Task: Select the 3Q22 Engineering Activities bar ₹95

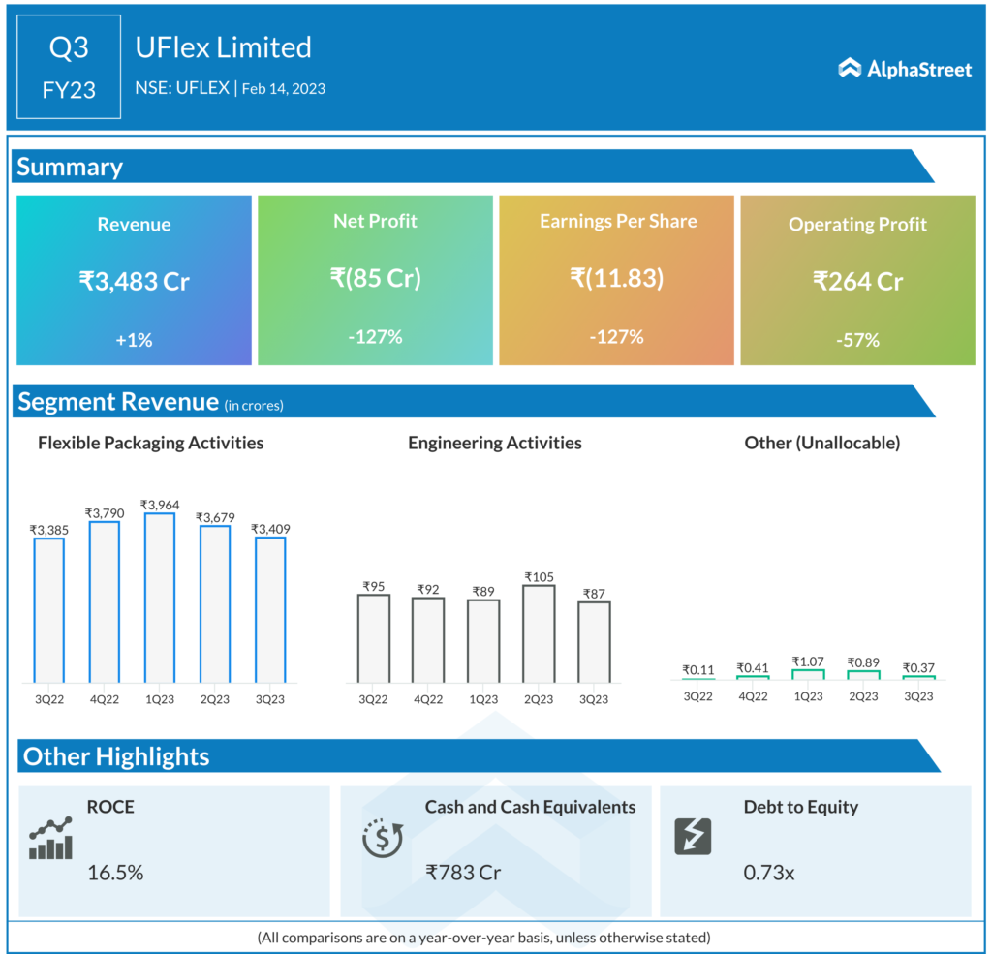Action: [x=374, y=637]
